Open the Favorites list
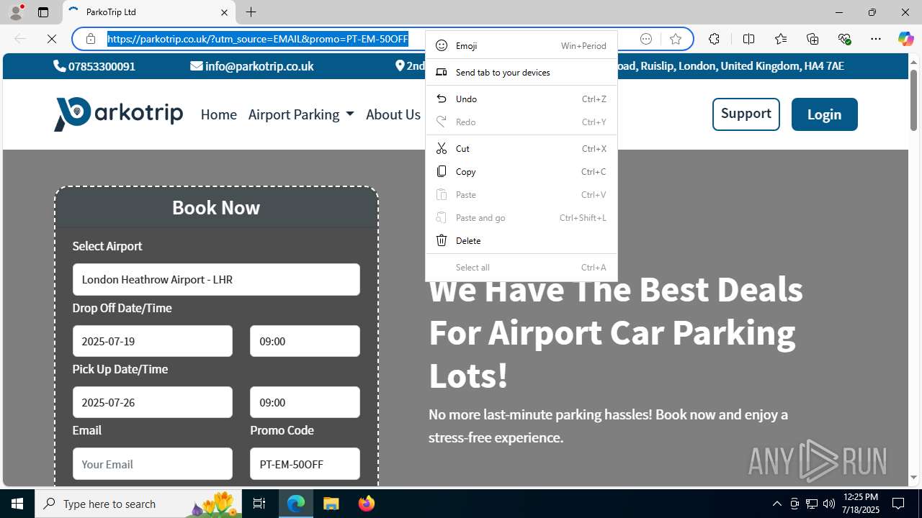The width and height of the screenshot is (922, 518). coord(781,39)
